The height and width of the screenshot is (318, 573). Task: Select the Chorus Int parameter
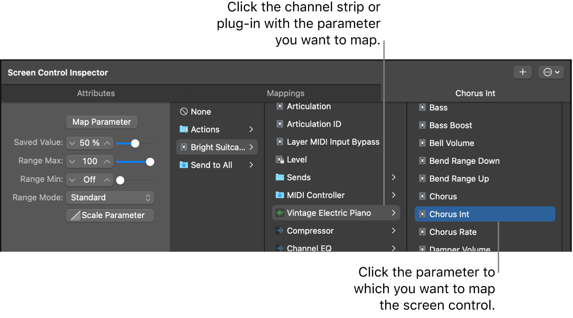485,214
